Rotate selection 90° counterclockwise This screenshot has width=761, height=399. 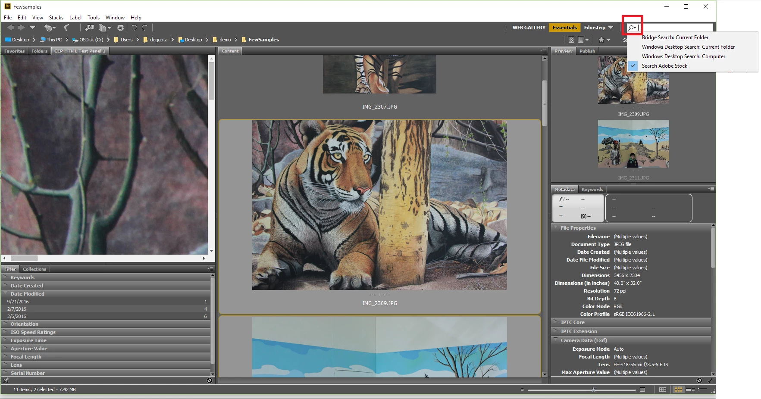coord(134,28)
